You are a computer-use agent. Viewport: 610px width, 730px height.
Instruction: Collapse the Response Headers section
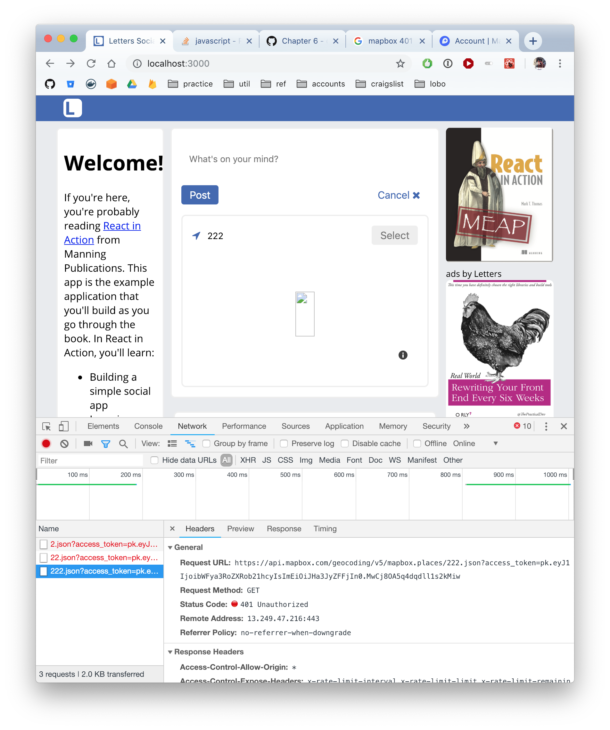click(170, 652)
